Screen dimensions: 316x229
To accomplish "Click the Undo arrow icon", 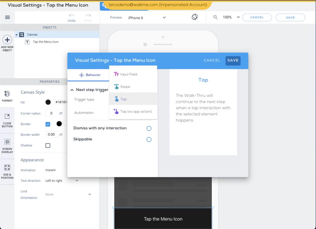I will (x=72, y=15).
